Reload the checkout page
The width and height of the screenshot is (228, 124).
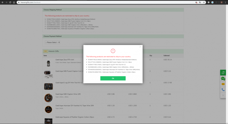pos(10,2)
